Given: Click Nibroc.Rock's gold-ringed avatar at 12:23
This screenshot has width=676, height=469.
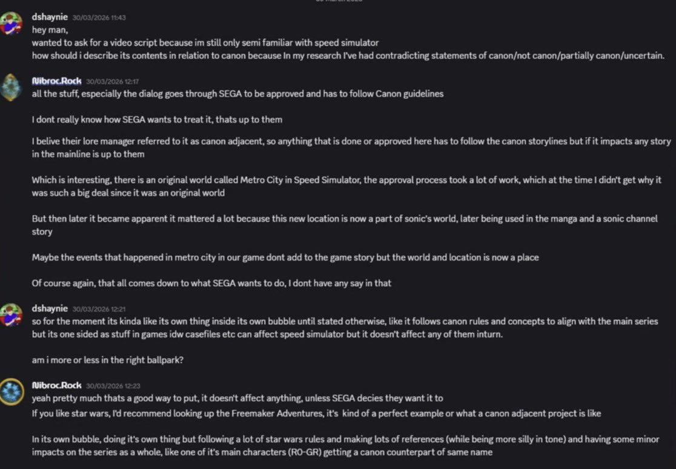Looking at the screenshot, I should click(12, 392).
